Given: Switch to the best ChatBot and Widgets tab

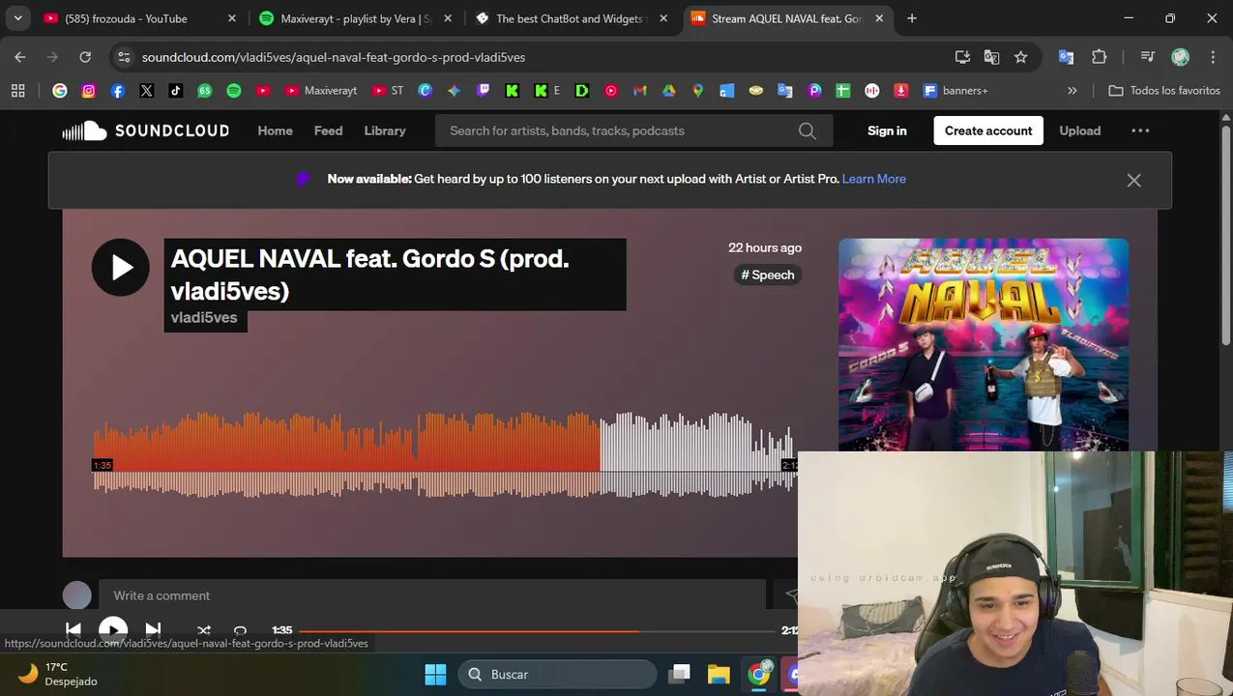Looking at the screenshot, I should (570, 18).
